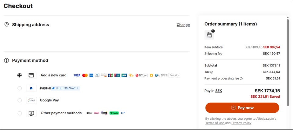
Task: Select the Other payment methods radio button
Action: pos(20,113)
